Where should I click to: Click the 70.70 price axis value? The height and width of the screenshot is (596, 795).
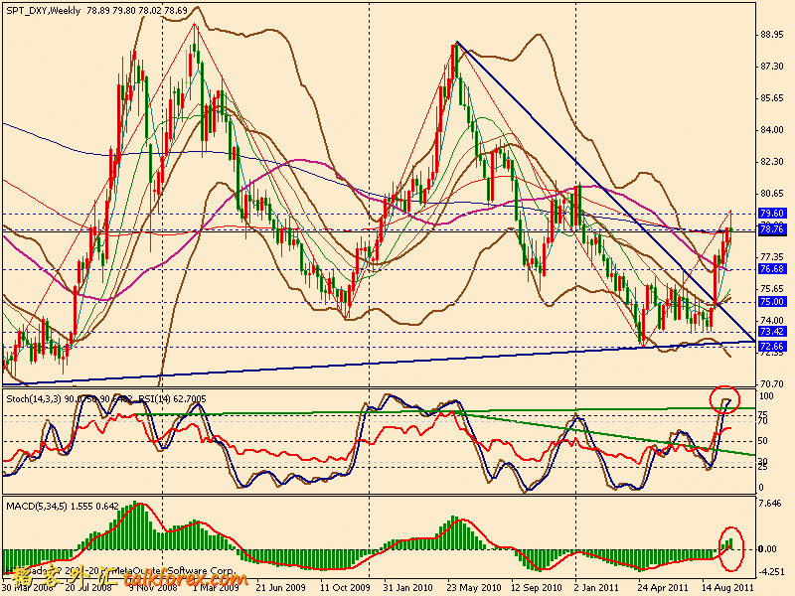pyautogui.click(x=772, y=383)
